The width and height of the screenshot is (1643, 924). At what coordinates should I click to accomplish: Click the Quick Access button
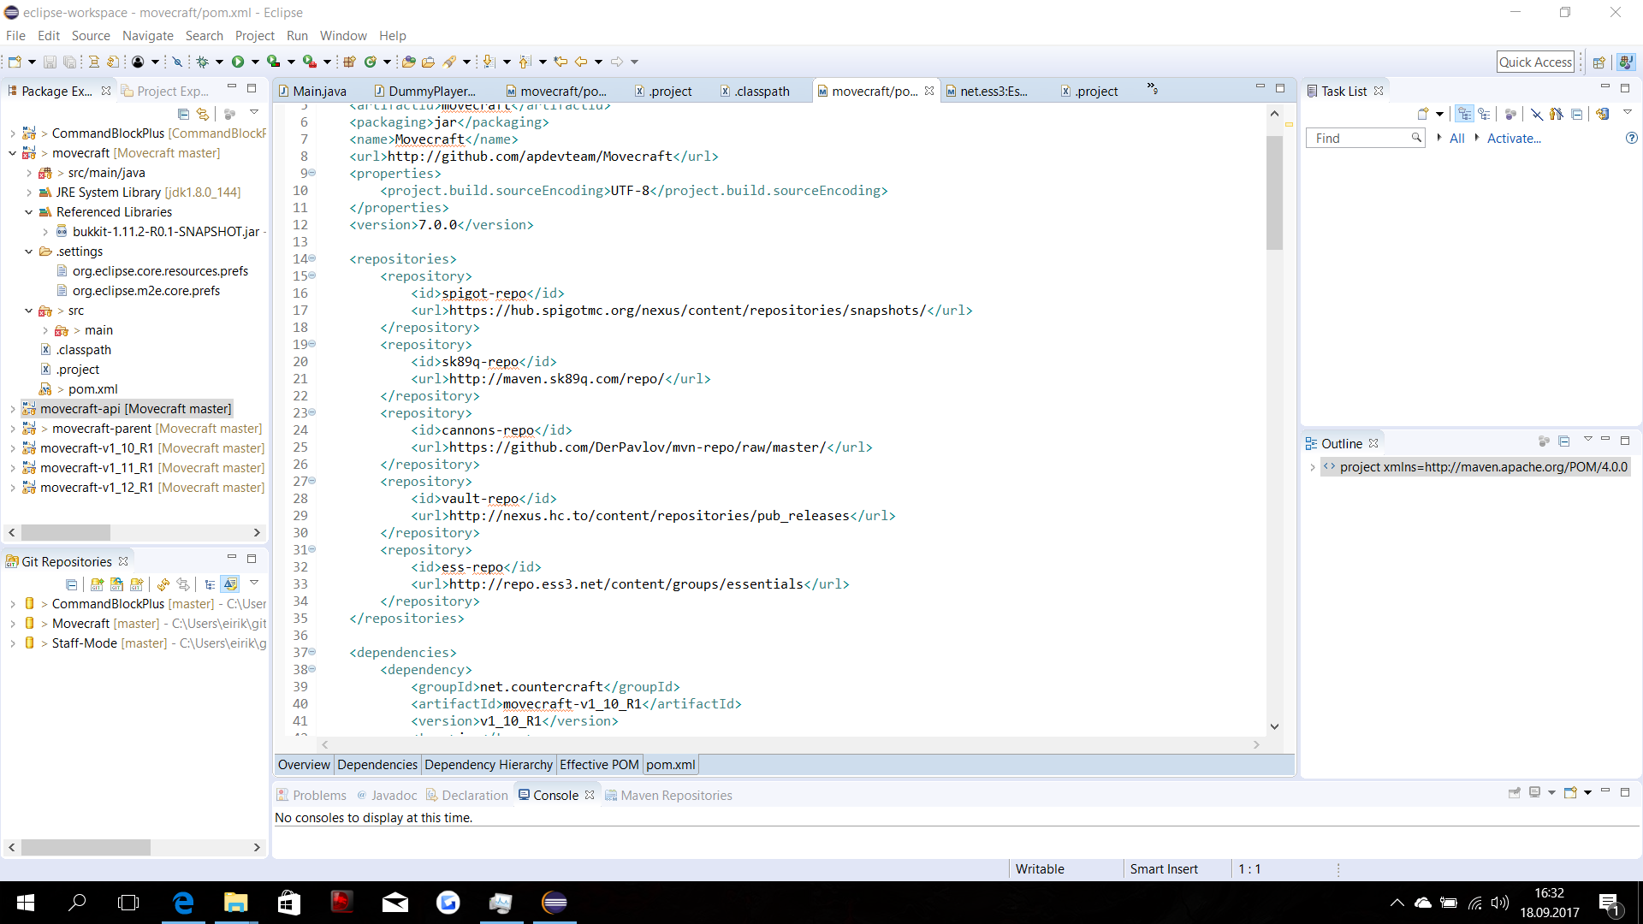click(1535, 62)
